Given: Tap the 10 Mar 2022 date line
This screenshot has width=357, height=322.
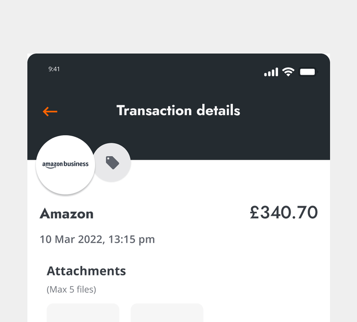Looking at the screenshot, I should click(x=97, y=239).
